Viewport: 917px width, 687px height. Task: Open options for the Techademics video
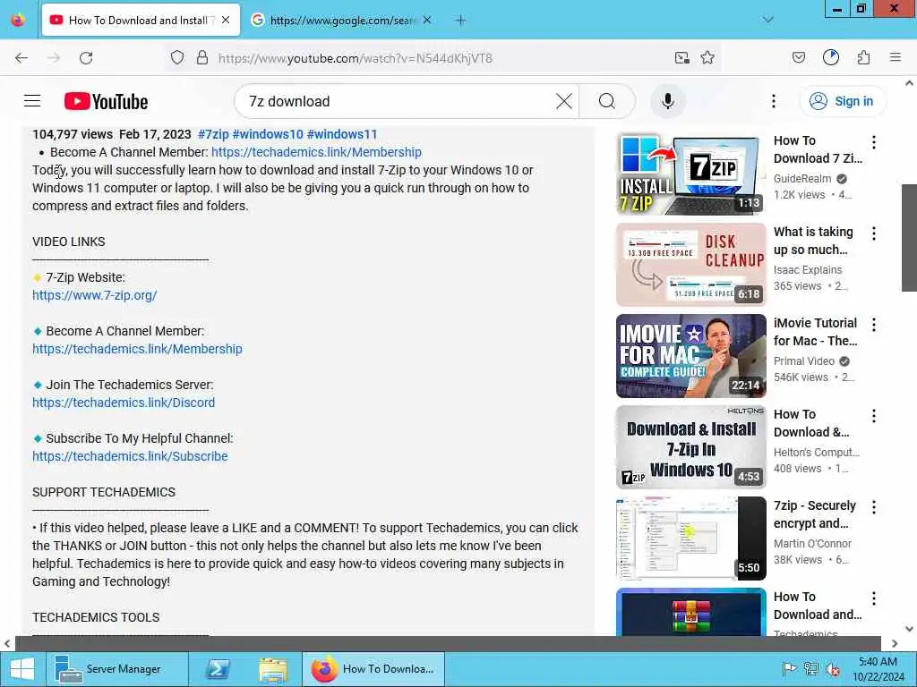coord(874,598)
